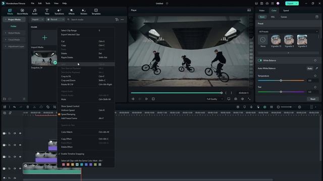The width and height of the screenshot is (323, 181).
Task: Click the scissors split icon in timeline toolbar
Action: (x=34, y=107)
